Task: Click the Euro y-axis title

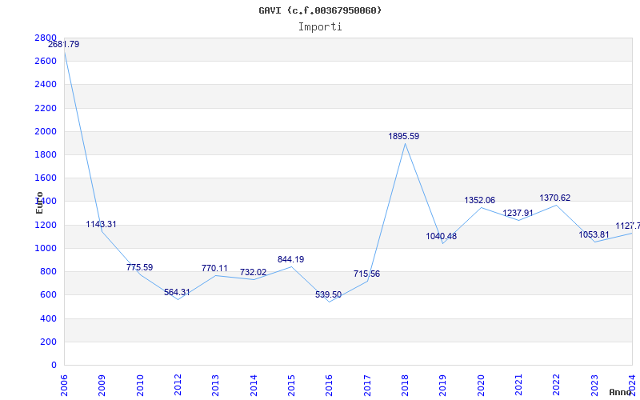Action: [39, 202]
